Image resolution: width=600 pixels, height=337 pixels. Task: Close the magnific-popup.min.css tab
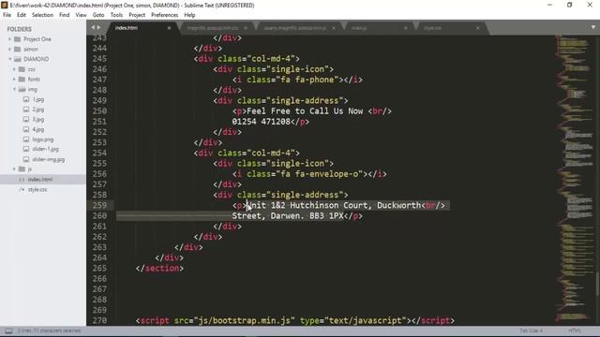coord(246,28)
